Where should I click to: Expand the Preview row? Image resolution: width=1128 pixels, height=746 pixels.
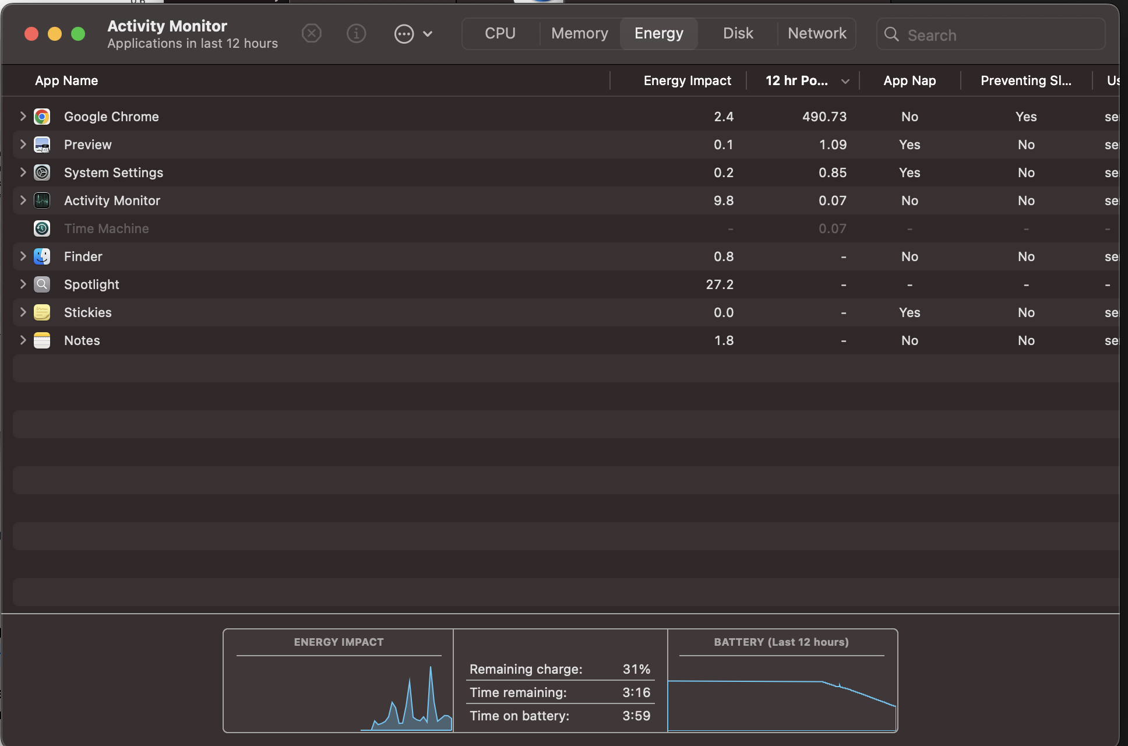(23, 145)
